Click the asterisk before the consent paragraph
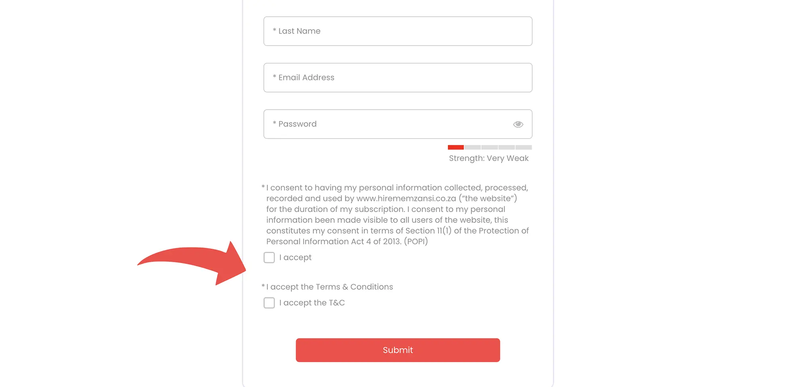Image resolution: width=798 pixels, height=387 pixels. pyautogui.click(x=263, y=187)
